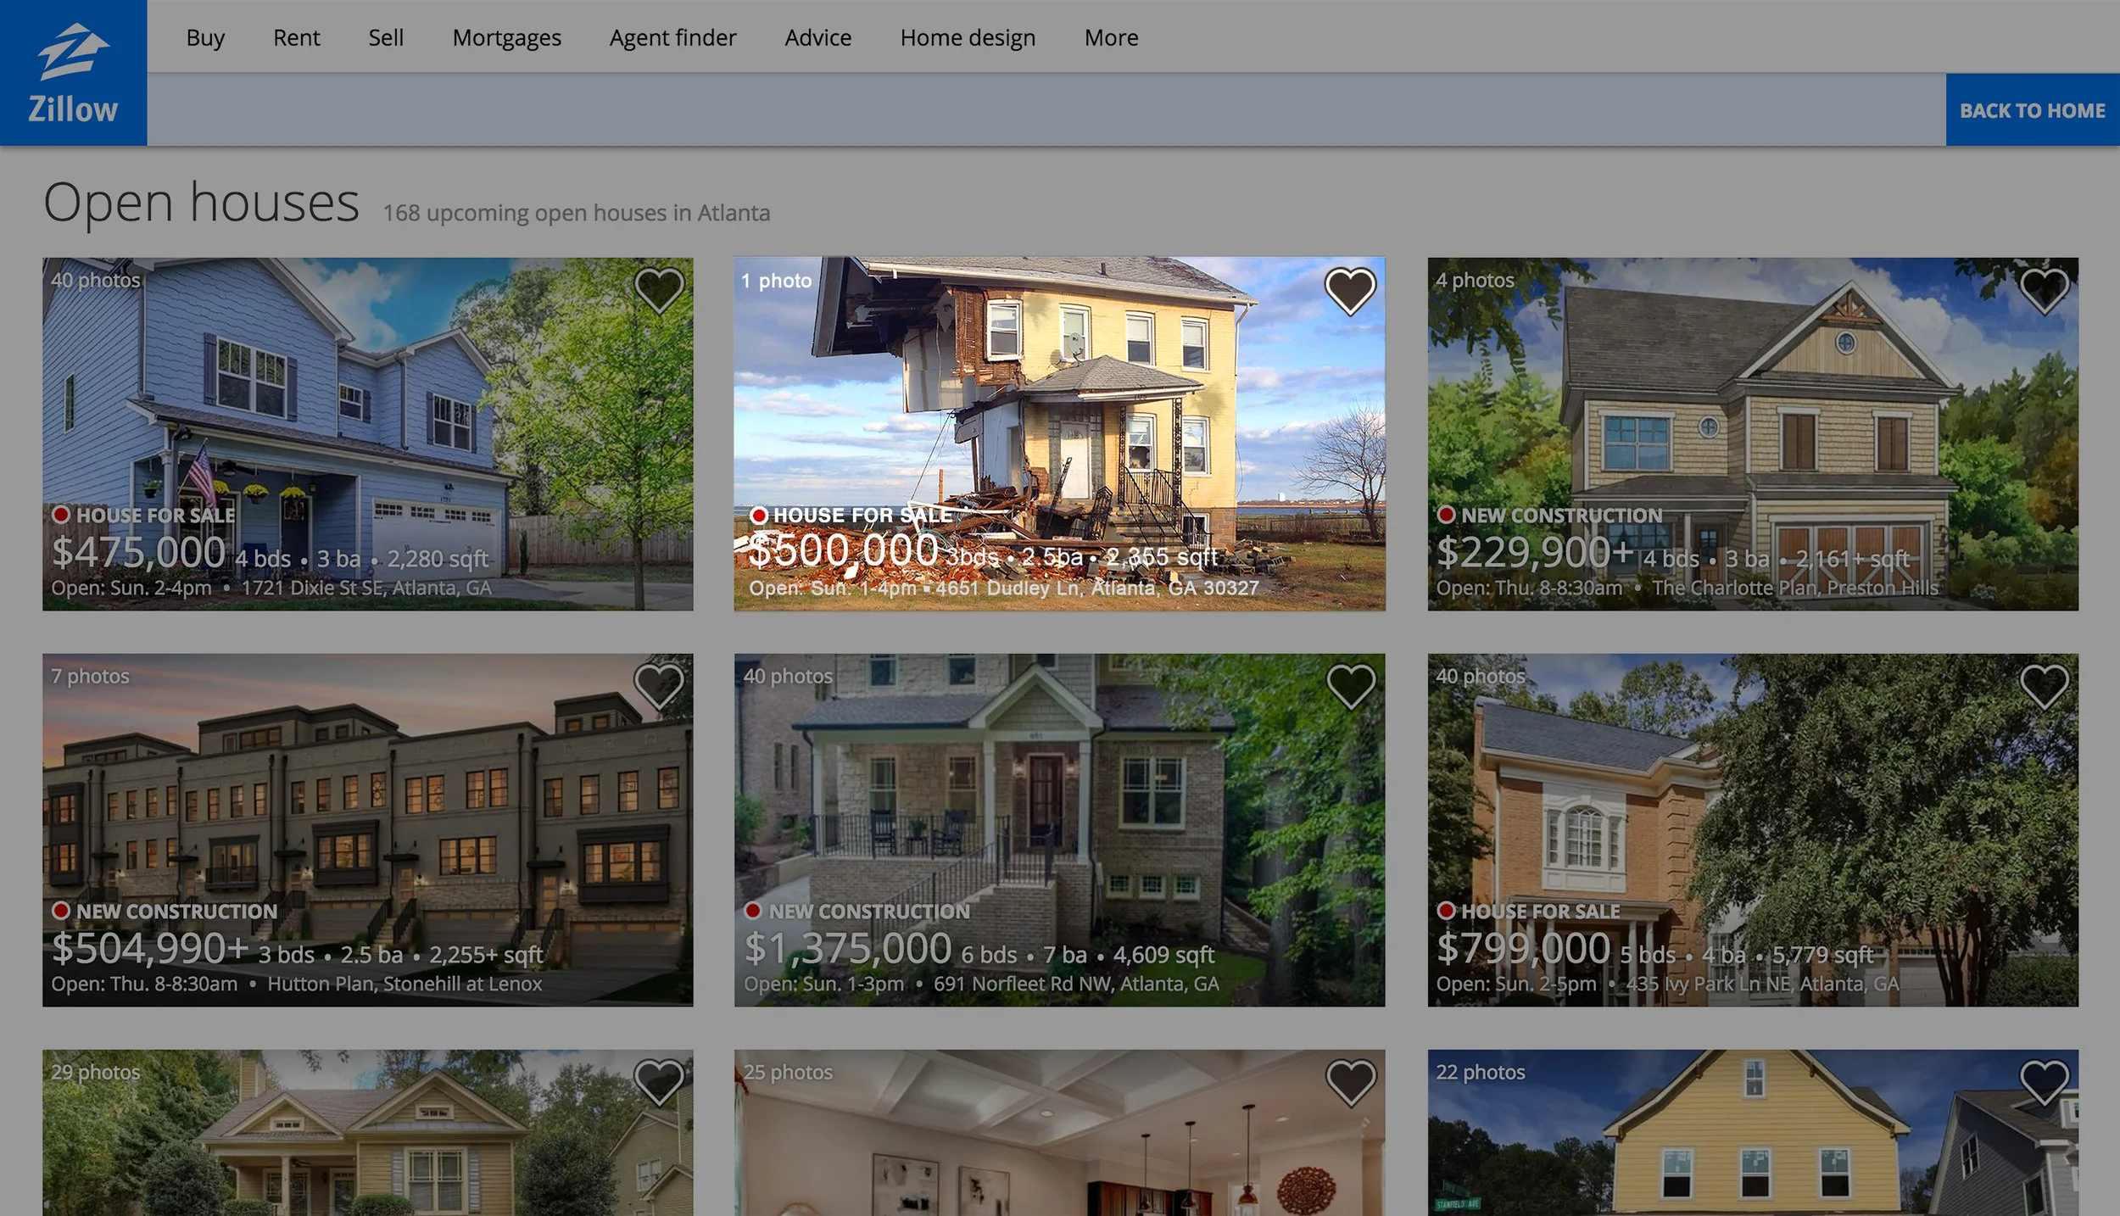
Task: Click the Zillow logo
Action: (73, 73)
